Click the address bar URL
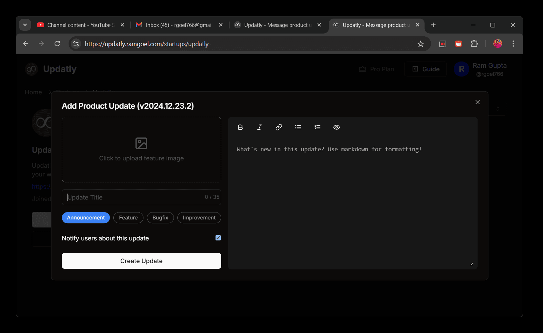 (x=147, y=44)
